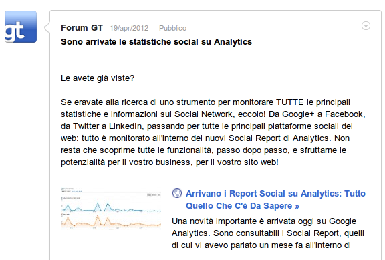385x260 pixels.
Task: Click the Pubblico visibility label
Action: [x=173, y=28]
